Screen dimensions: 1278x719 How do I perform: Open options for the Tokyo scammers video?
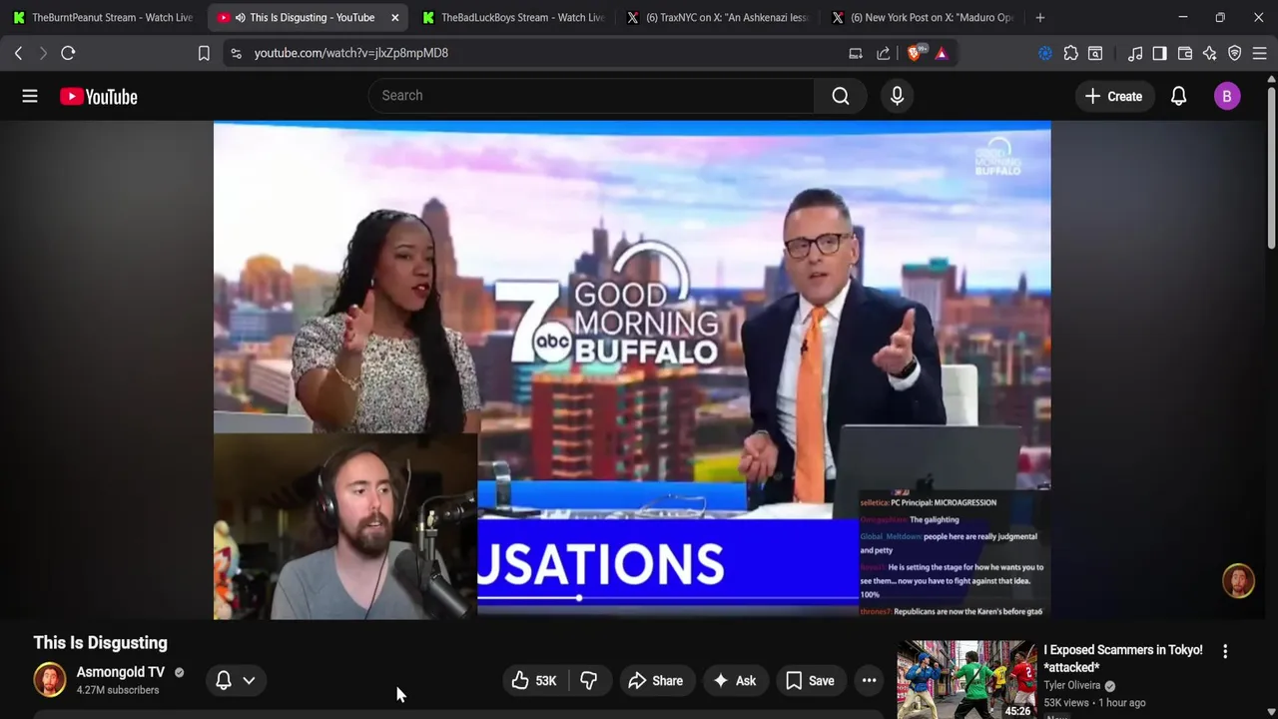1225,651
